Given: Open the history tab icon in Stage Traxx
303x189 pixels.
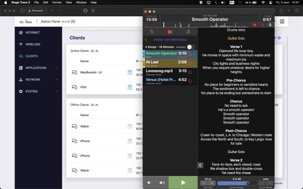Looking at the screenshot, I should (x=152, y=32).
